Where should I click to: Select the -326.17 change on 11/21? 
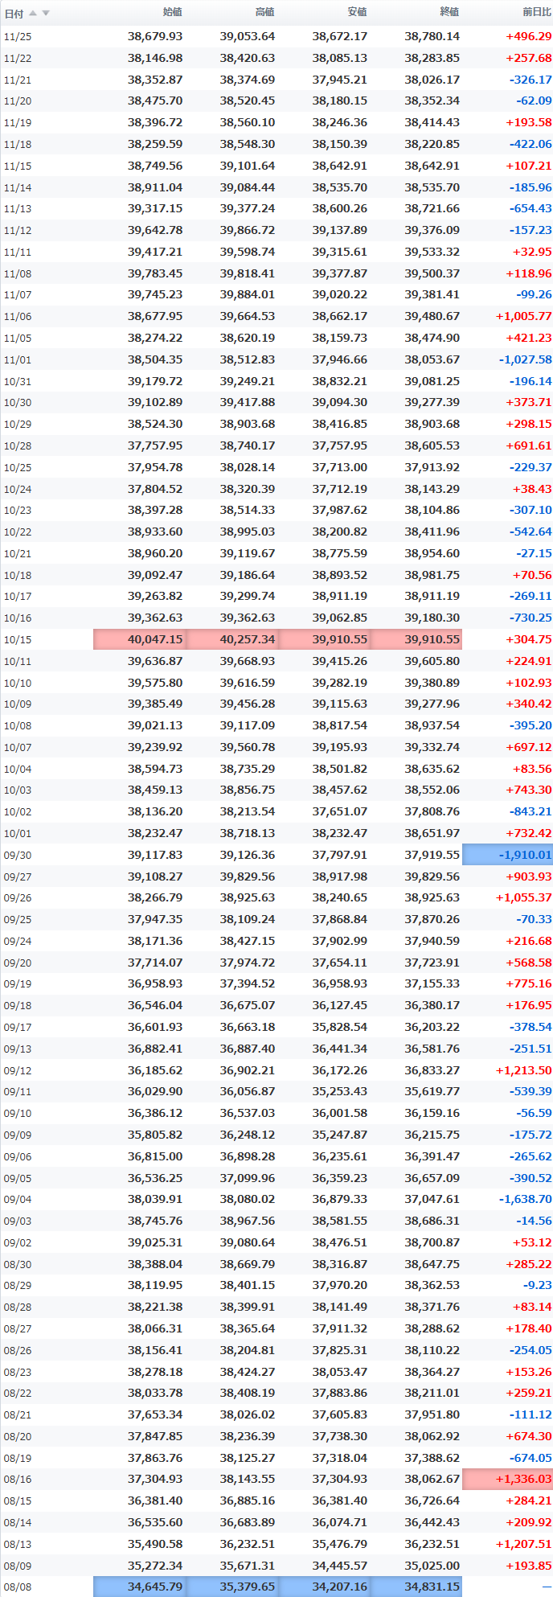(530, 80)
